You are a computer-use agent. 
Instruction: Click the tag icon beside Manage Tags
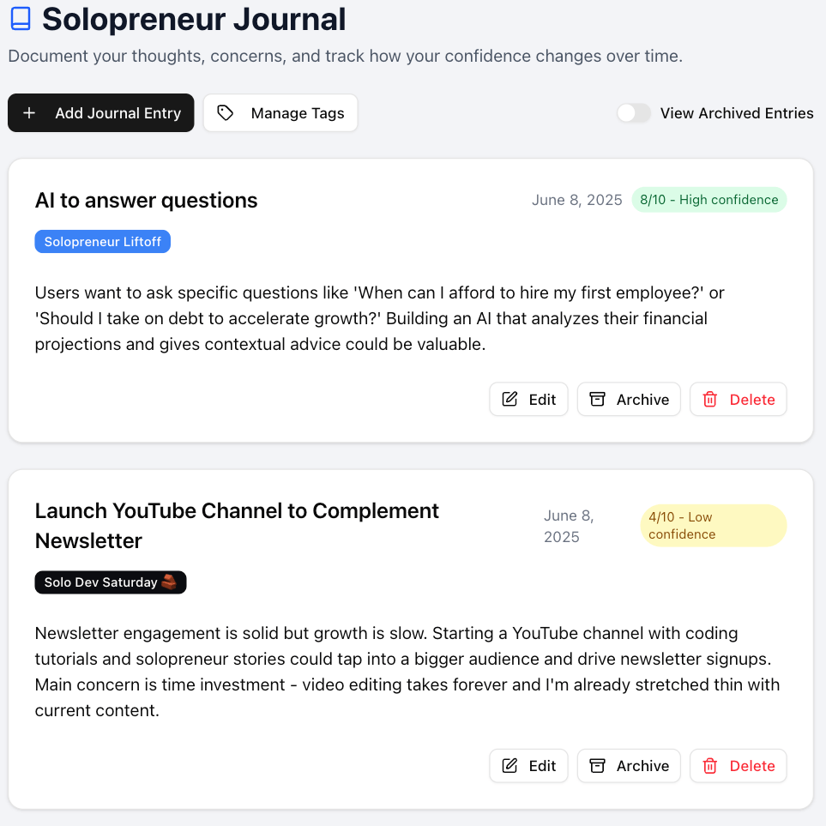click(226, 112)
